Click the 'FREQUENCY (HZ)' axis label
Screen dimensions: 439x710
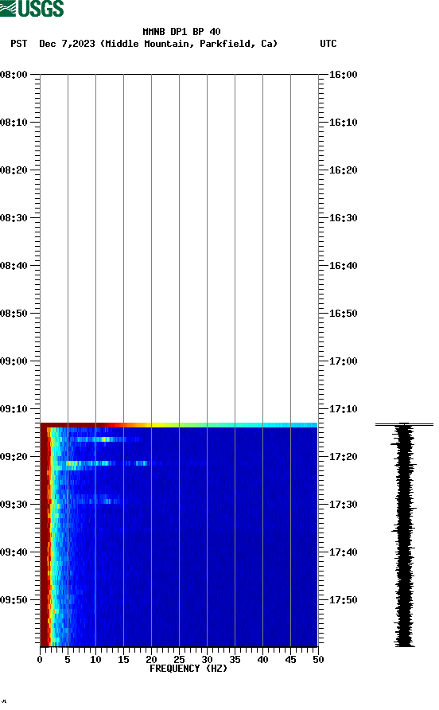pos(188,669)
